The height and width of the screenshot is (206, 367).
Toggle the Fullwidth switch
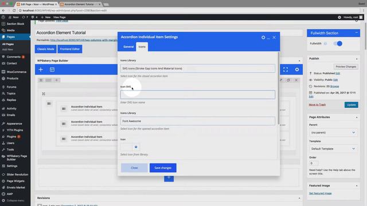click(x=338, y=43)
